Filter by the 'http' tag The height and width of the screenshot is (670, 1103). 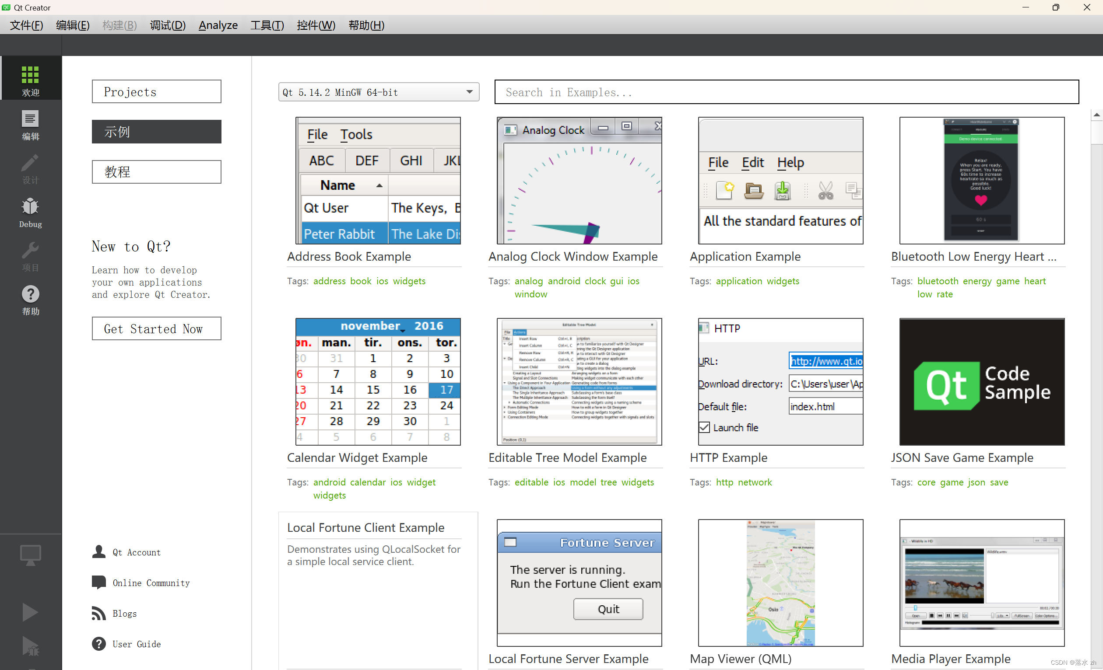(724, 482)
